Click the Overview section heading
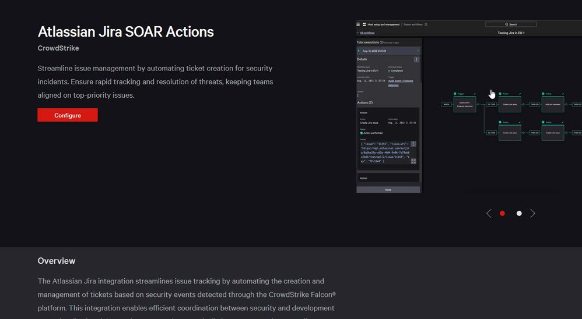The image size is (582, 319). click(x=57, y=261)
